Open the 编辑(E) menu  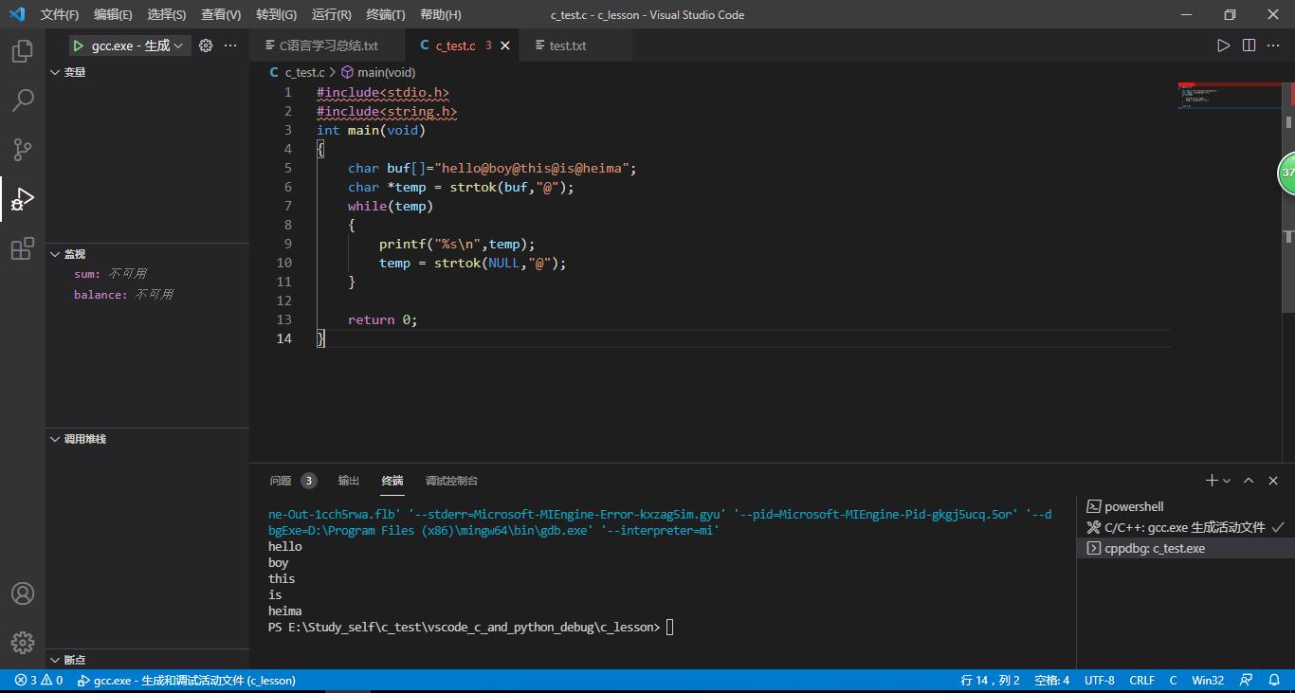click(x=113, y=14)
